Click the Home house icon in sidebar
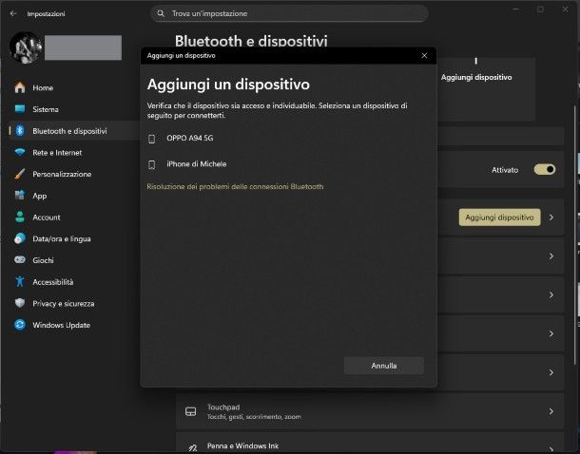The image size is (580, 454). [20, 87]
